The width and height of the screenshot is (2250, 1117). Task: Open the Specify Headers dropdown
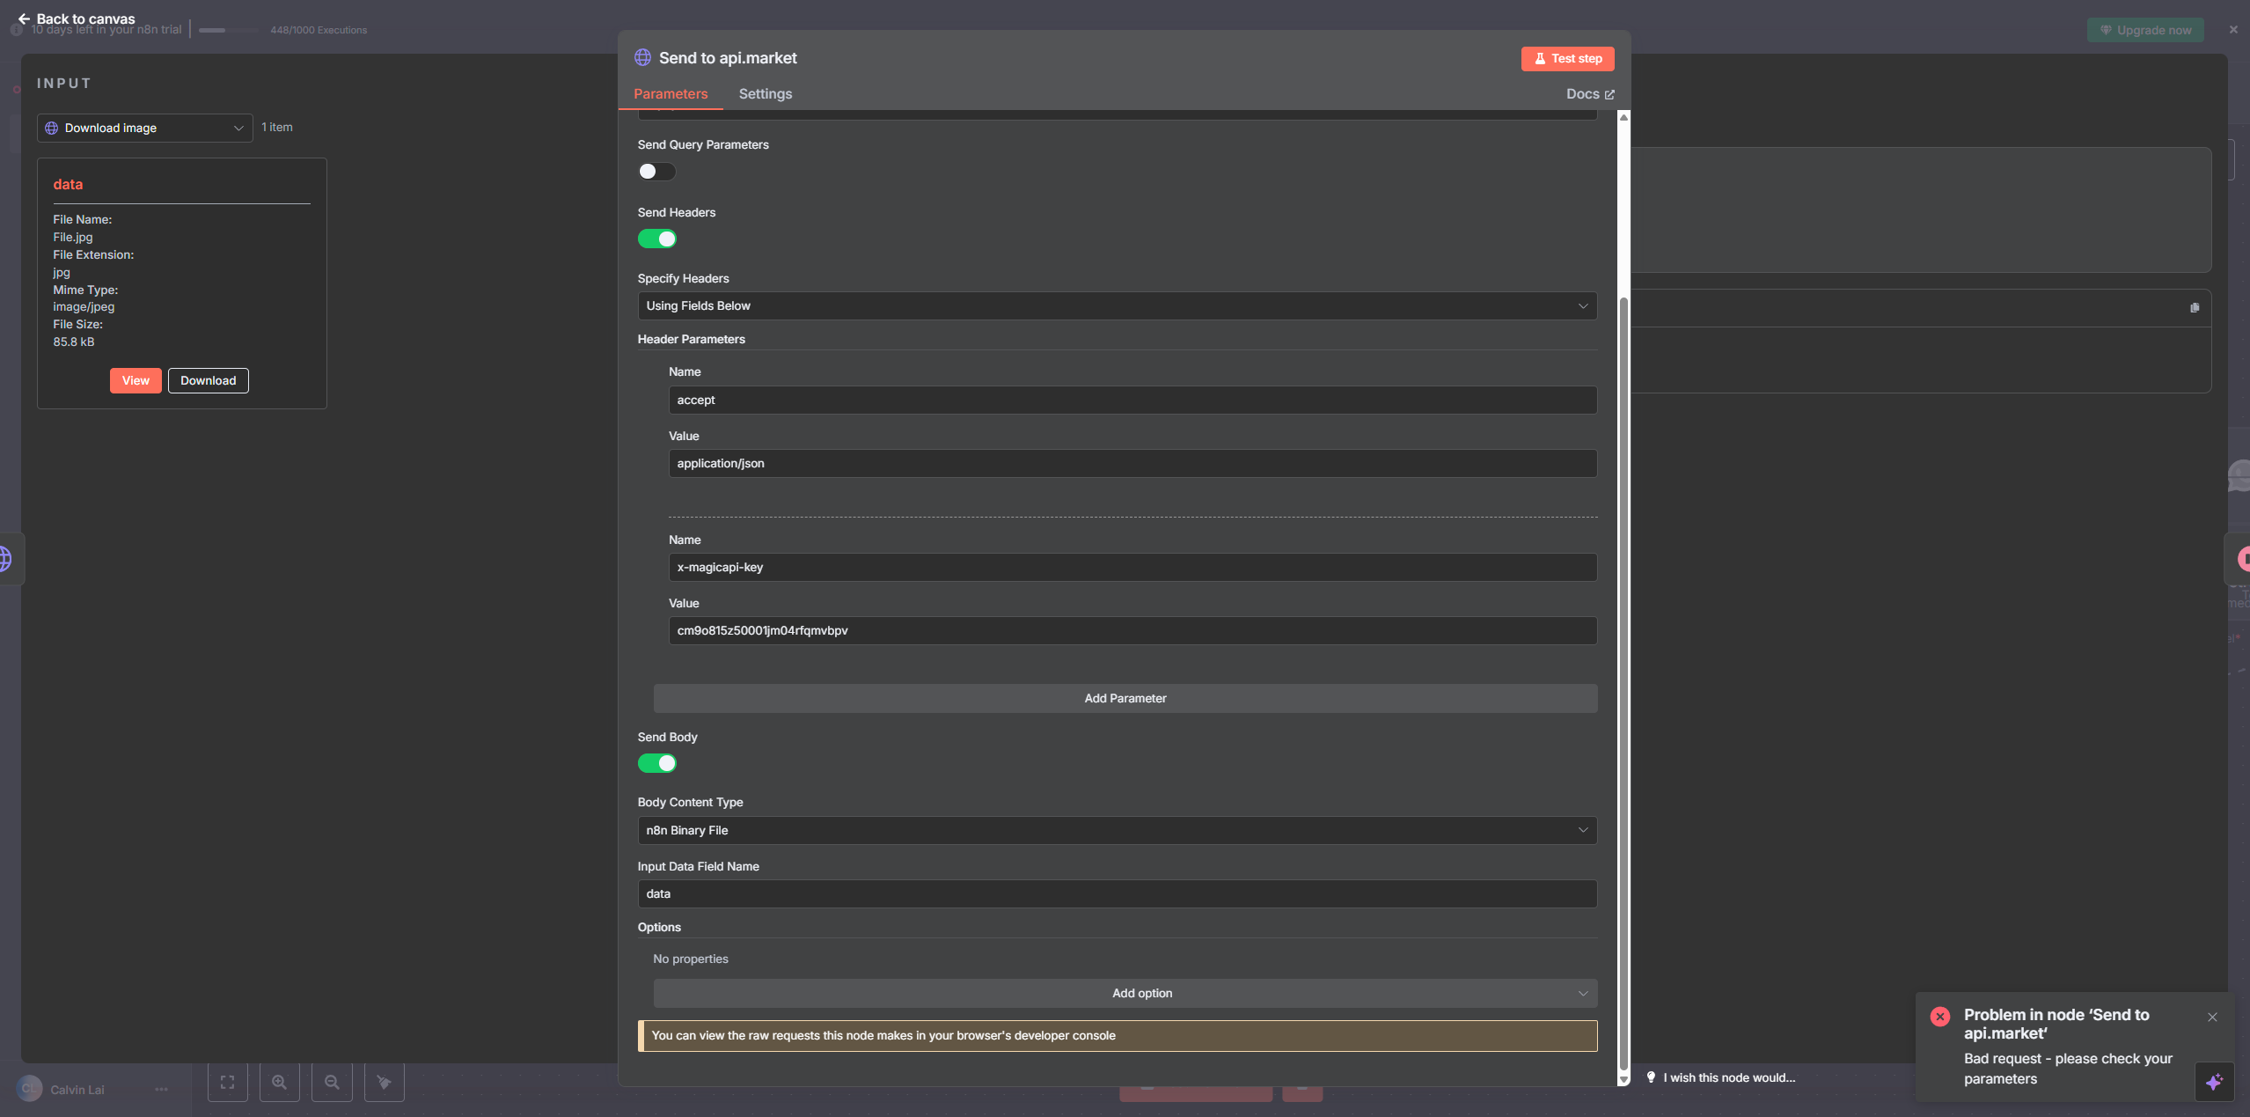[x=1117, y=305]
